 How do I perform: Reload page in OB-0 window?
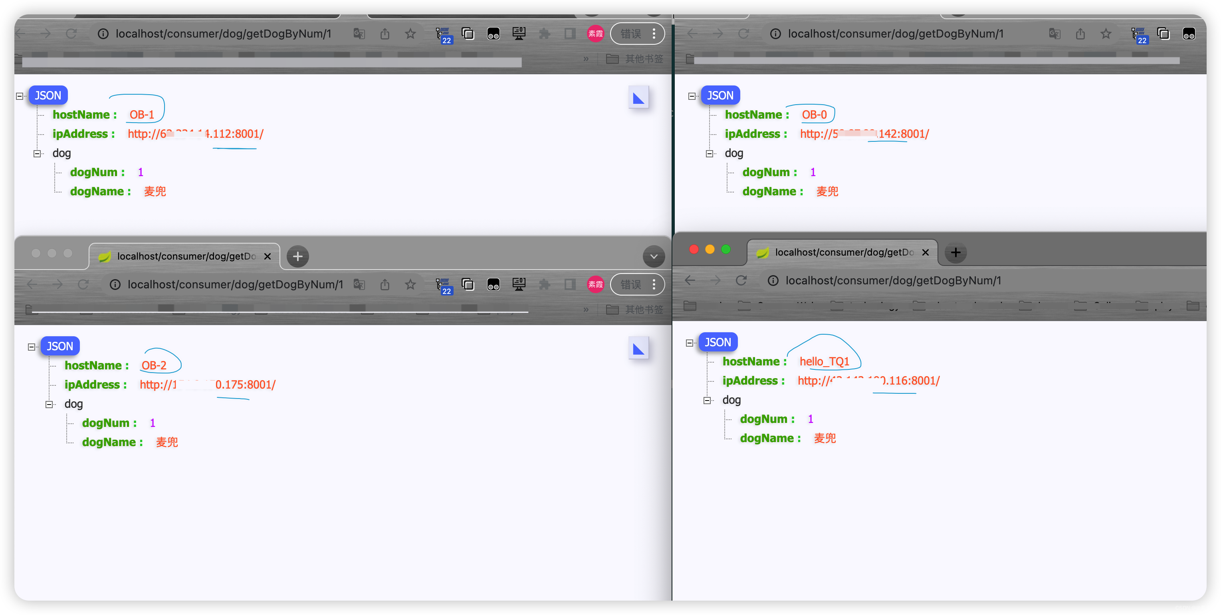click(743, 34)
